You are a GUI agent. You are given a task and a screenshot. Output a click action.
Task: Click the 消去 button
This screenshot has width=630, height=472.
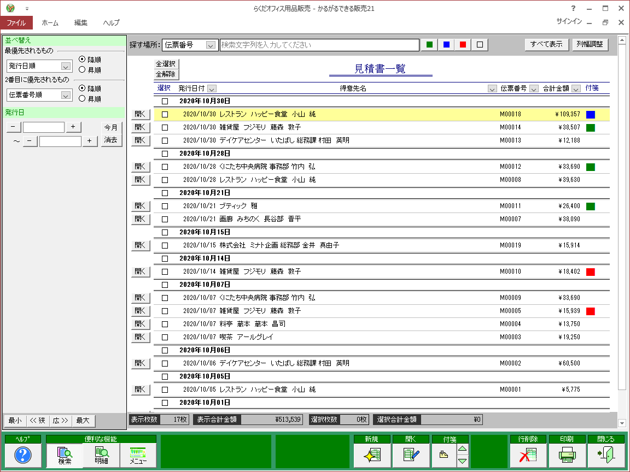[x=111, y=140]
